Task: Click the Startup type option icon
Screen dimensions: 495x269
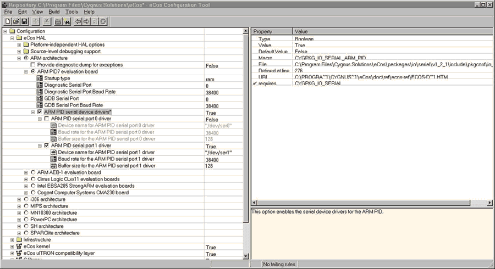Action: click(x=39, y=78)
